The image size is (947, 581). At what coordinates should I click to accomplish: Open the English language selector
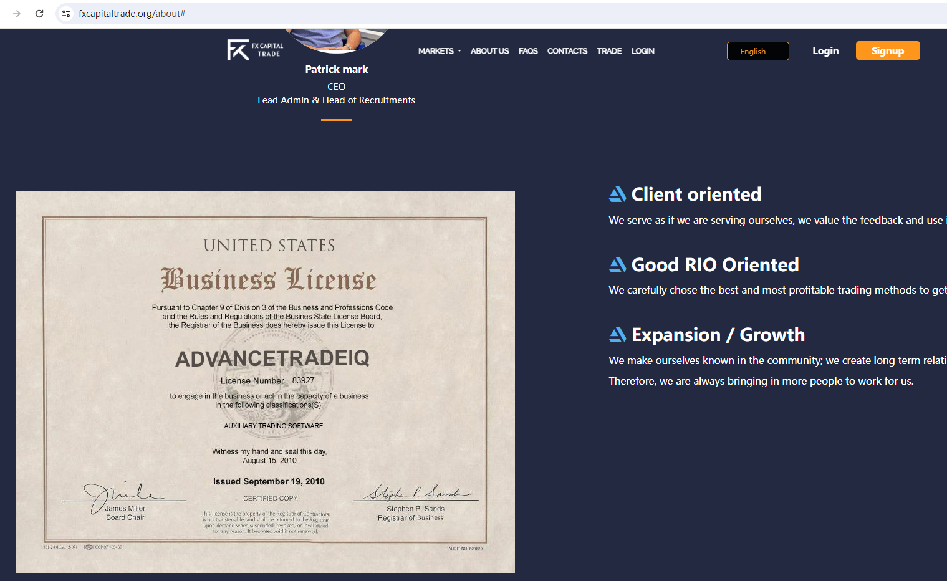pos(757,51)
